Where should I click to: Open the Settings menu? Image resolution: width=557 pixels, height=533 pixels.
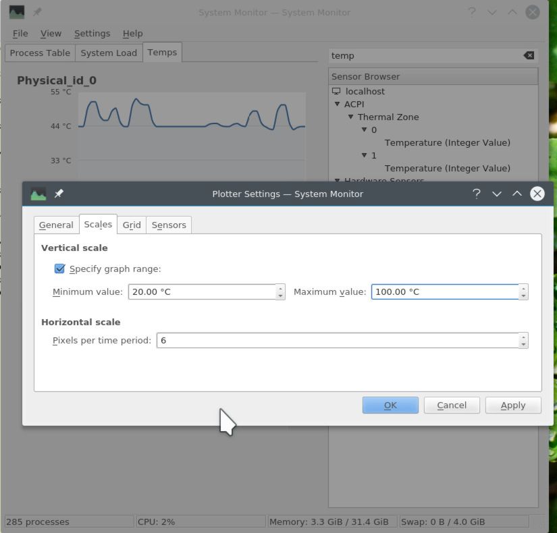(x=92, y=33)
